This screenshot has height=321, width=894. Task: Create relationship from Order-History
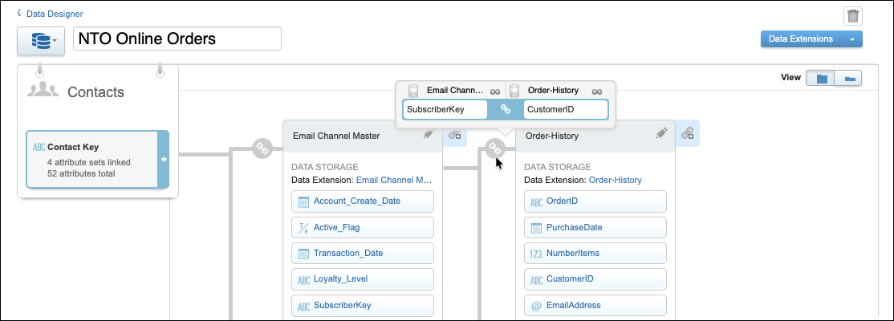(x=688, y=133)
